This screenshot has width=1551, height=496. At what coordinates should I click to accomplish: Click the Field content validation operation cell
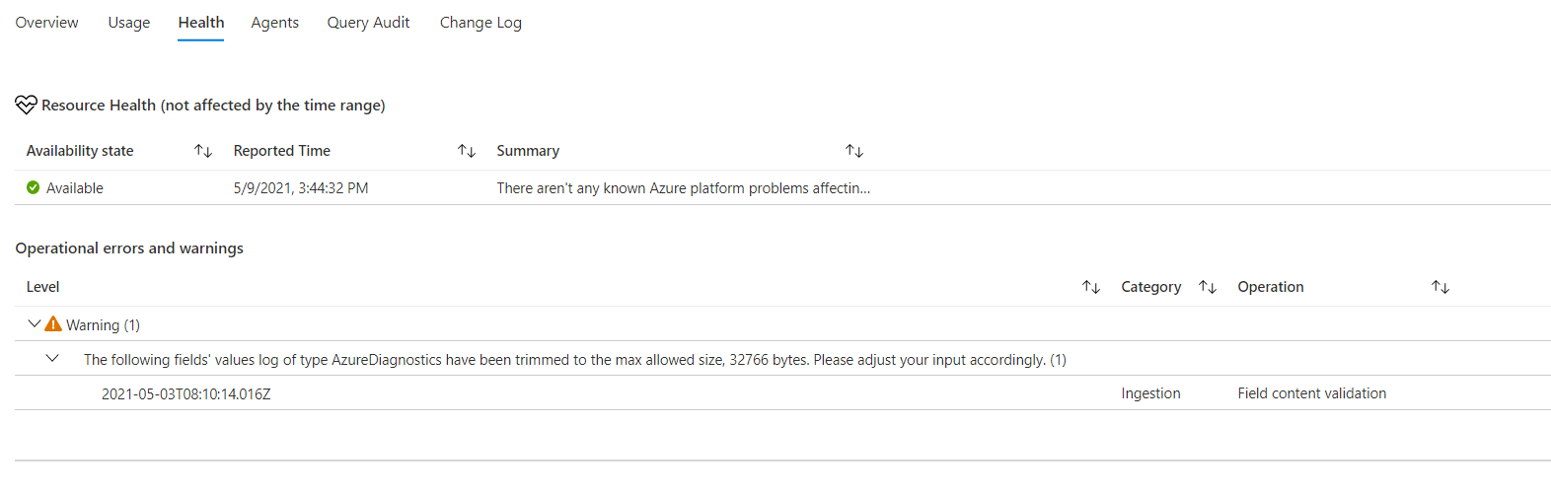click(1311, 393)
